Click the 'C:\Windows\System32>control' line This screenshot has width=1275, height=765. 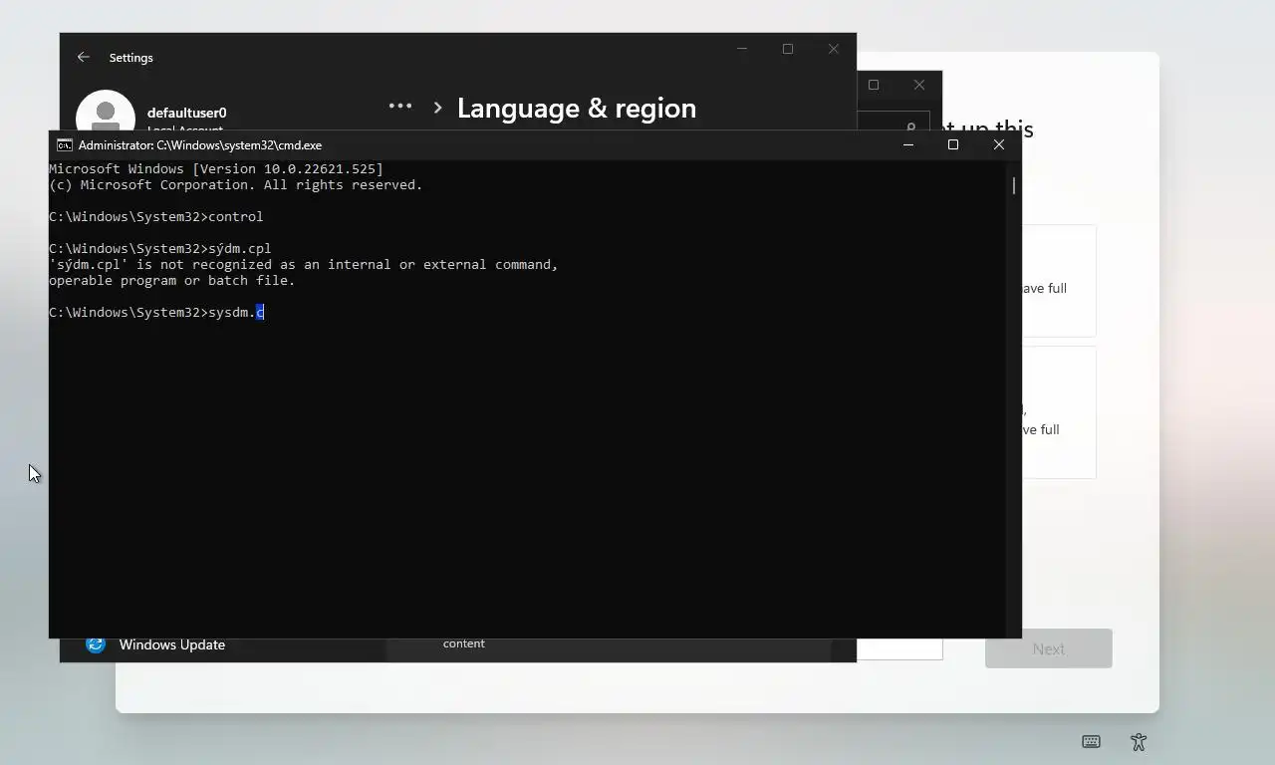click(156, 216)
